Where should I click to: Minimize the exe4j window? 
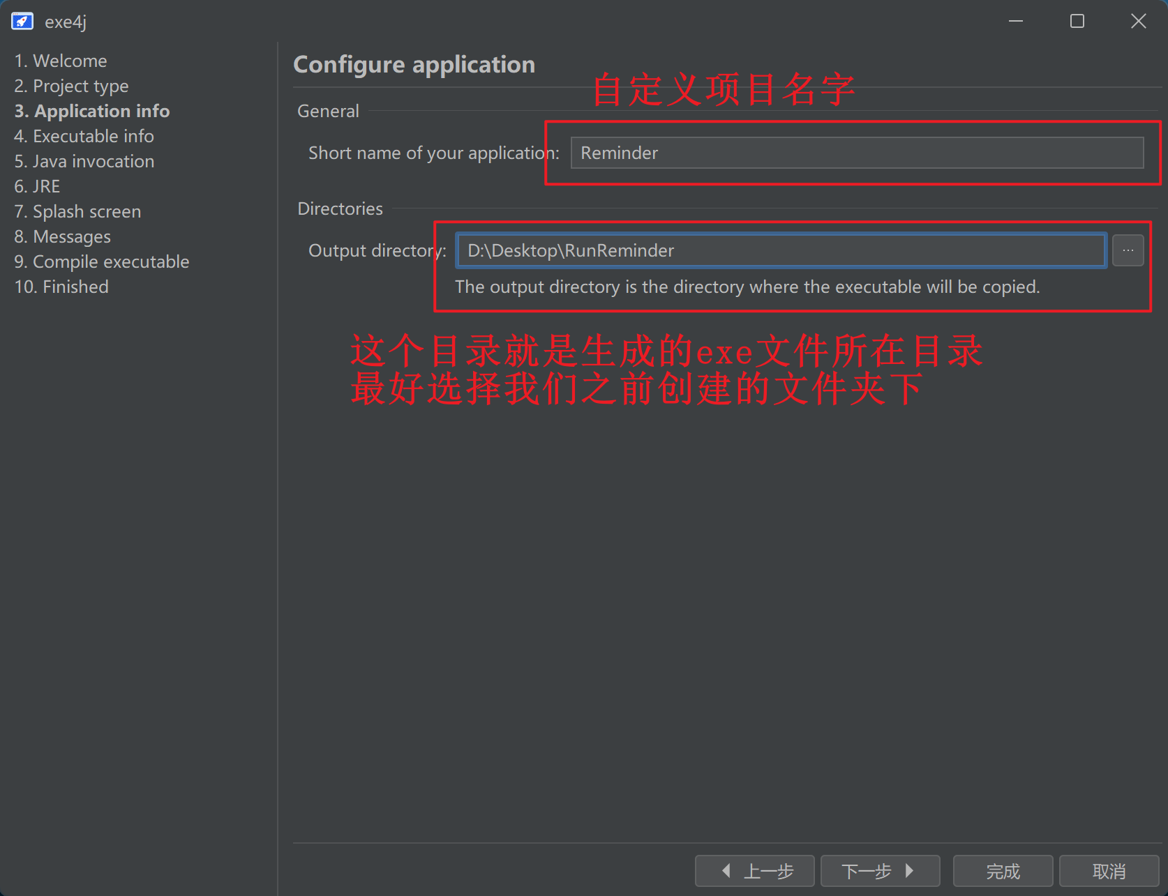(1015, 22)
